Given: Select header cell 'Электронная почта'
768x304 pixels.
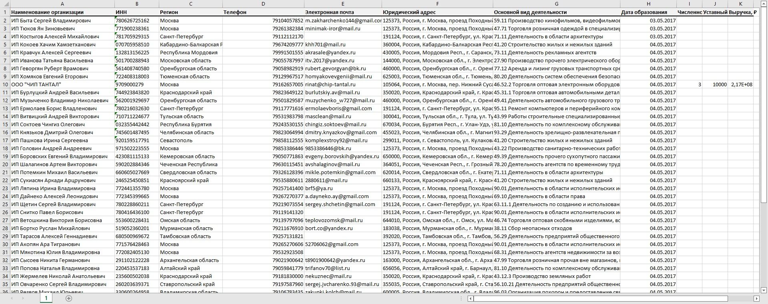Looking at the screenshot, I should [343, 12].
